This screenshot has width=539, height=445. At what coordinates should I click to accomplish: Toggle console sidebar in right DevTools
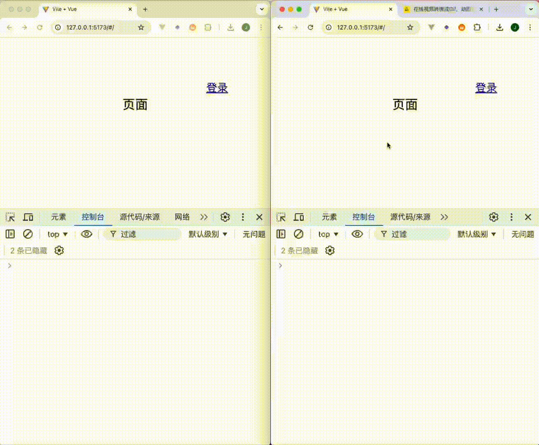(281, 234)
